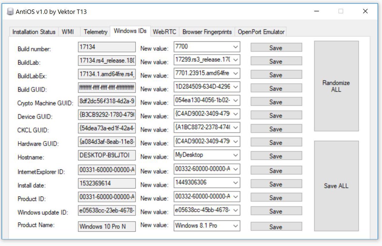Click the Randomize ALL button
The height and width of the screenshot is (246, 382).
336,86
